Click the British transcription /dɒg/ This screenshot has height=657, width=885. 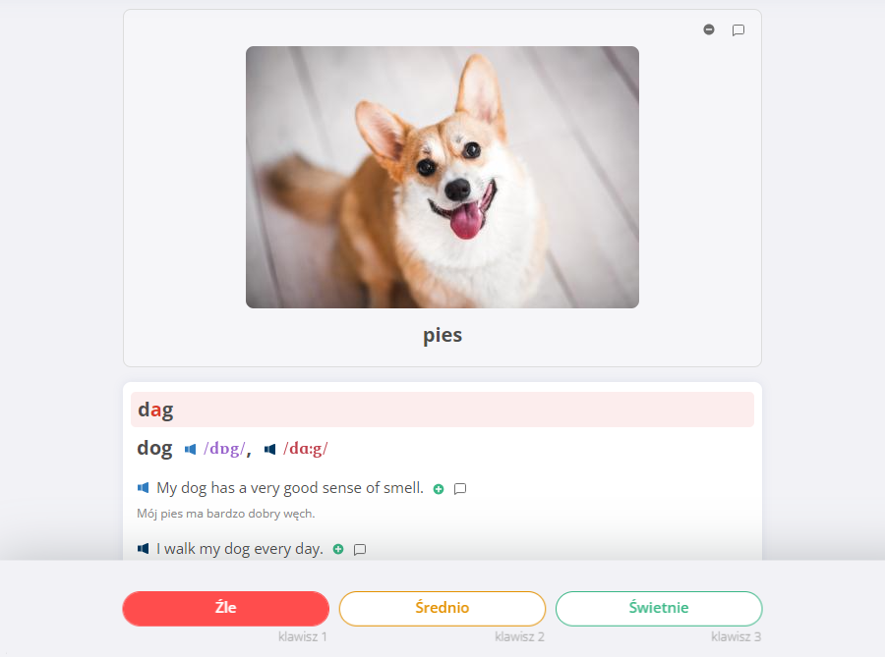point(224,449)
